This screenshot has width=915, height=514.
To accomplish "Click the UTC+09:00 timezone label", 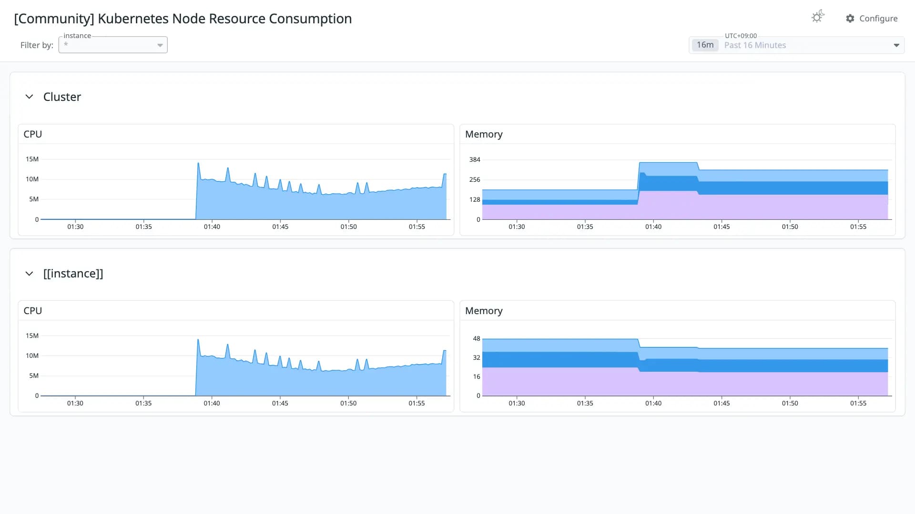I will [741, 36].
